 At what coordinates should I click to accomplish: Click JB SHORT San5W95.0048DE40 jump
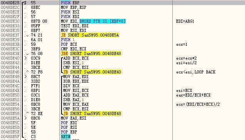(x=92, y=72)
